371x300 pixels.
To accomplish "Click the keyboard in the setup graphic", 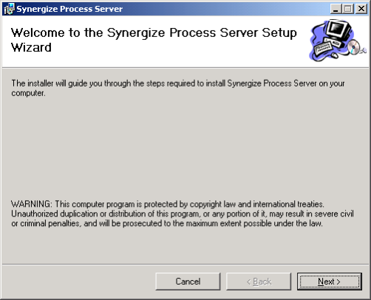I will 324,48.
